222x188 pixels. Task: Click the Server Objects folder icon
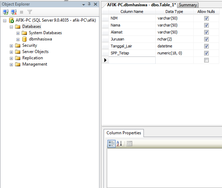[18, 52]
